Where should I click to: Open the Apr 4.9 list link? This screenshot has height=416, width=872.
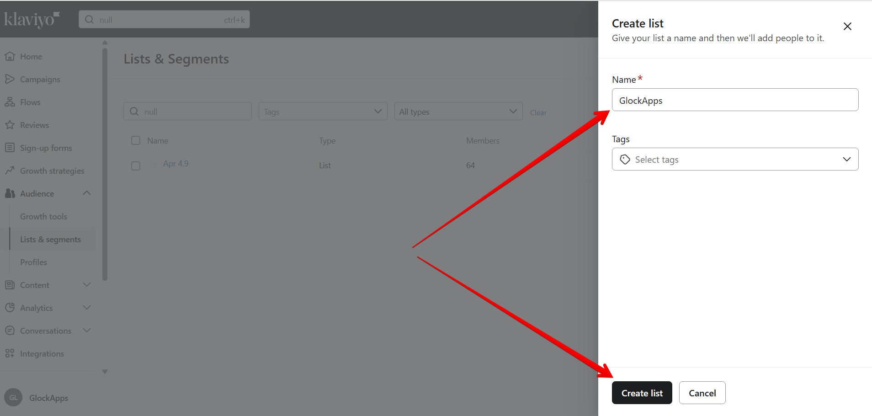tap(176, 164)
